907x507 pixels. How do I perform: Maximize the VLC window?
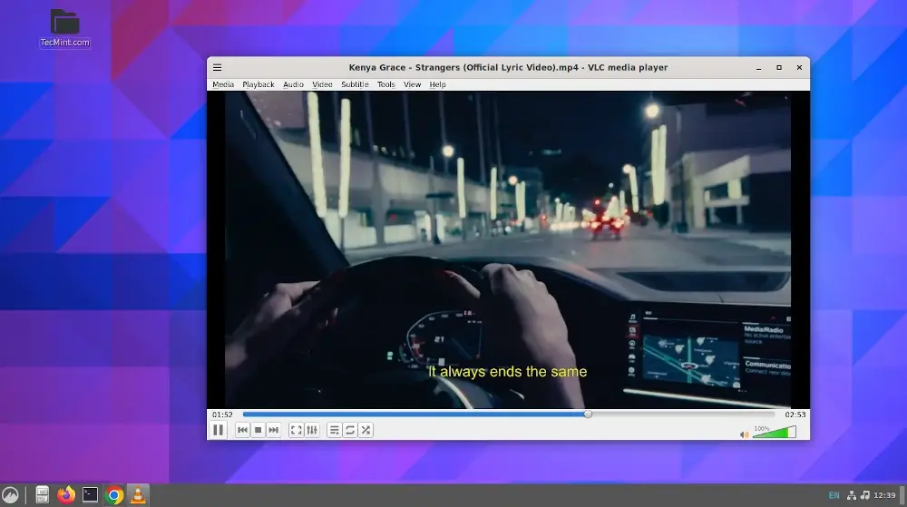coord(779,68)
